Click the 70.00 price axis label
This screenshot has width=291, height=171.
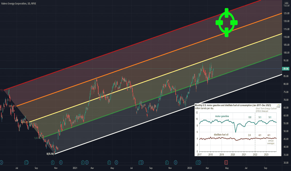pyautogui.click(x=287, y=99)
